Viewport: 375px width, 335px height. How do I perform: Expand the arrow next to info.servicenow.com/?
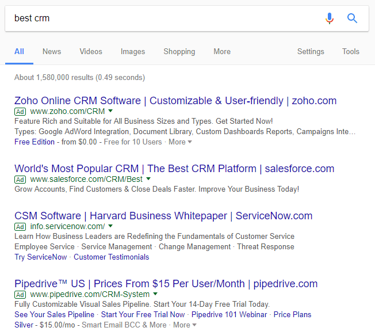[110, 226]
